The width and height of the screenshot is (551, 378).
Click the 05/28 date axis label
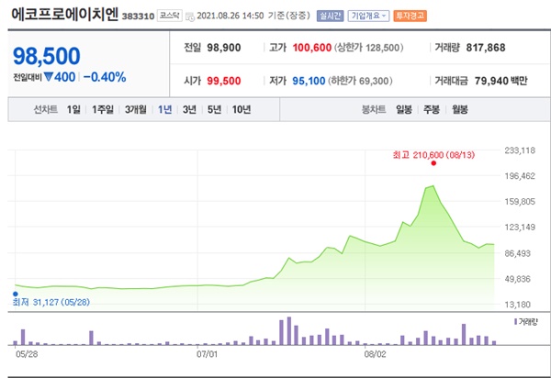point(27,354)
